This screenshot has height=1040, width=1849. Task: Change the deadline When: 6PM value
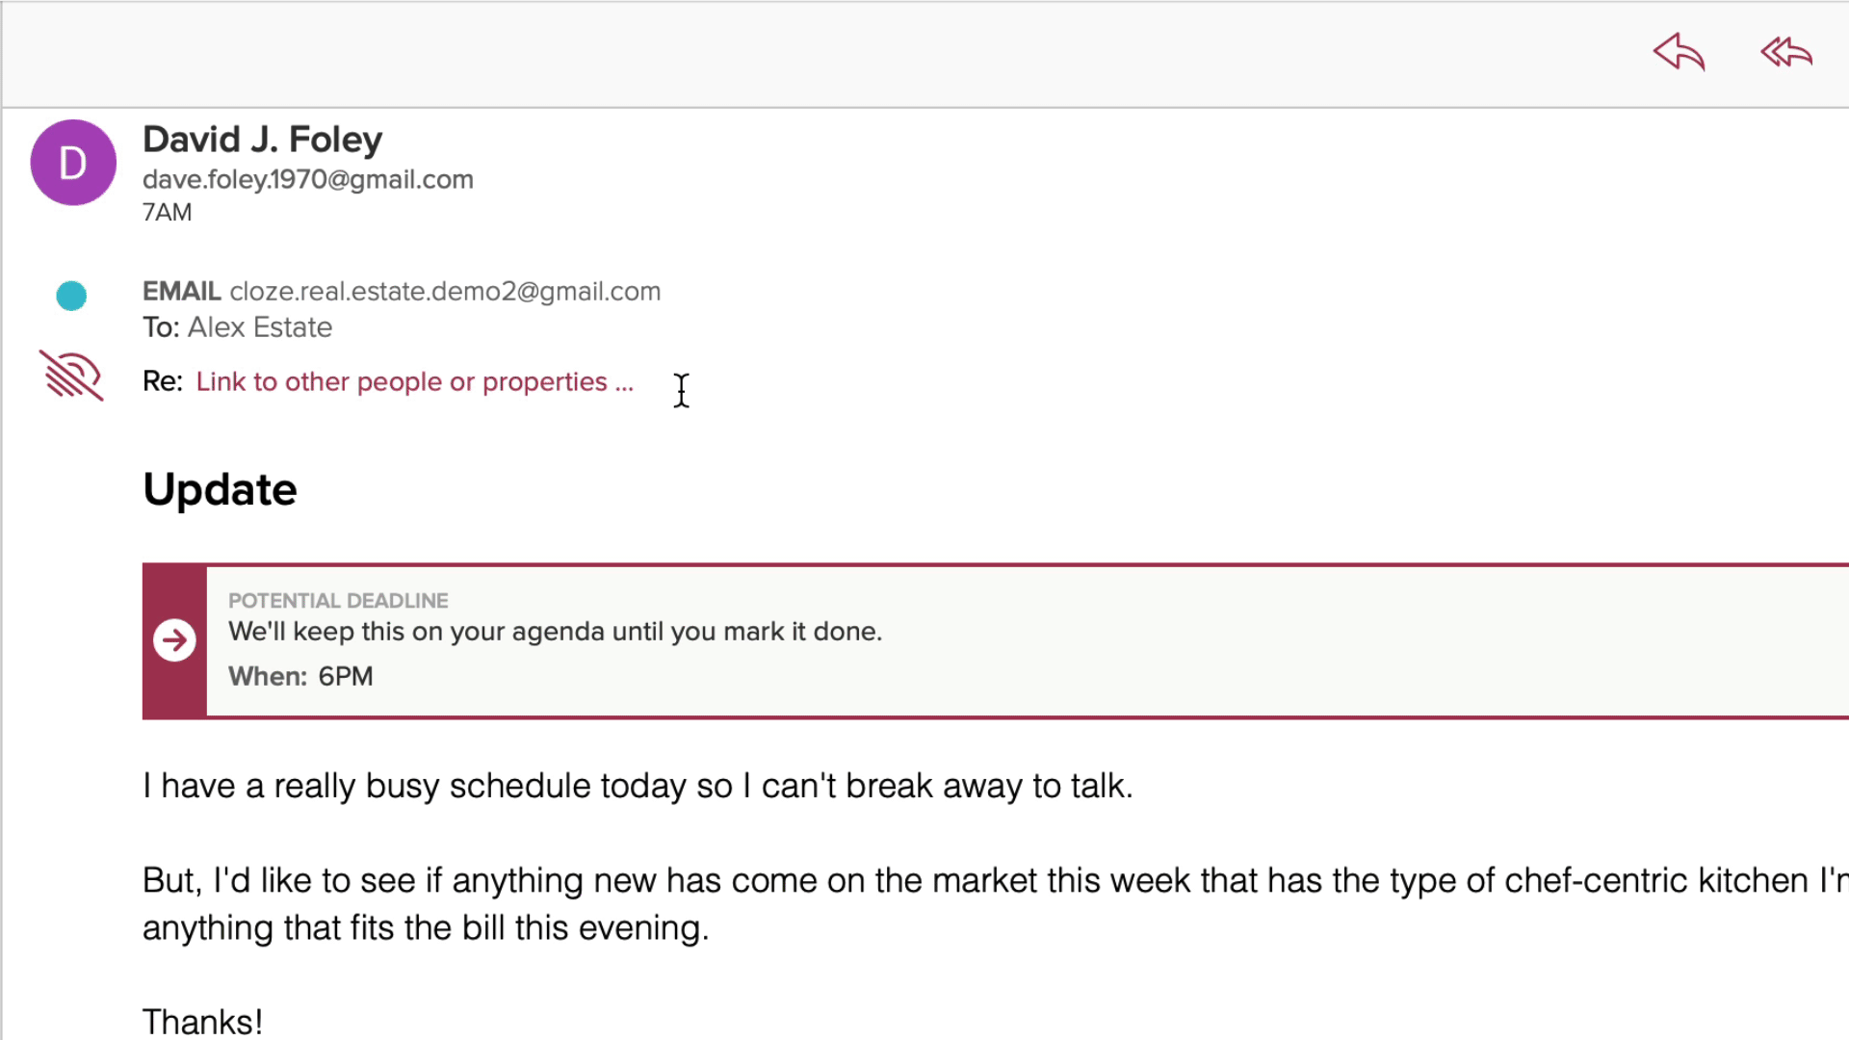click(346, 677)
